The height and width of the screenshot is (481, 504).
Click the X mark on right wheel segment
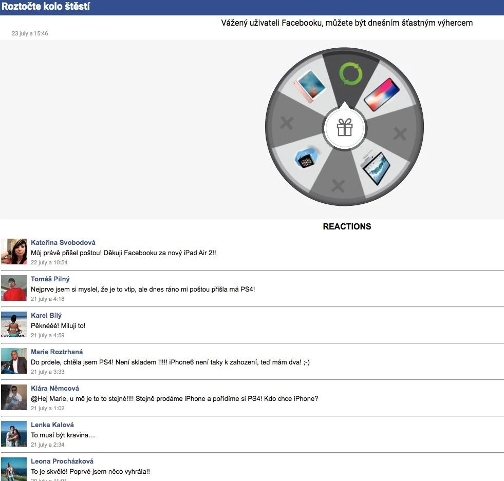(400, 134)
